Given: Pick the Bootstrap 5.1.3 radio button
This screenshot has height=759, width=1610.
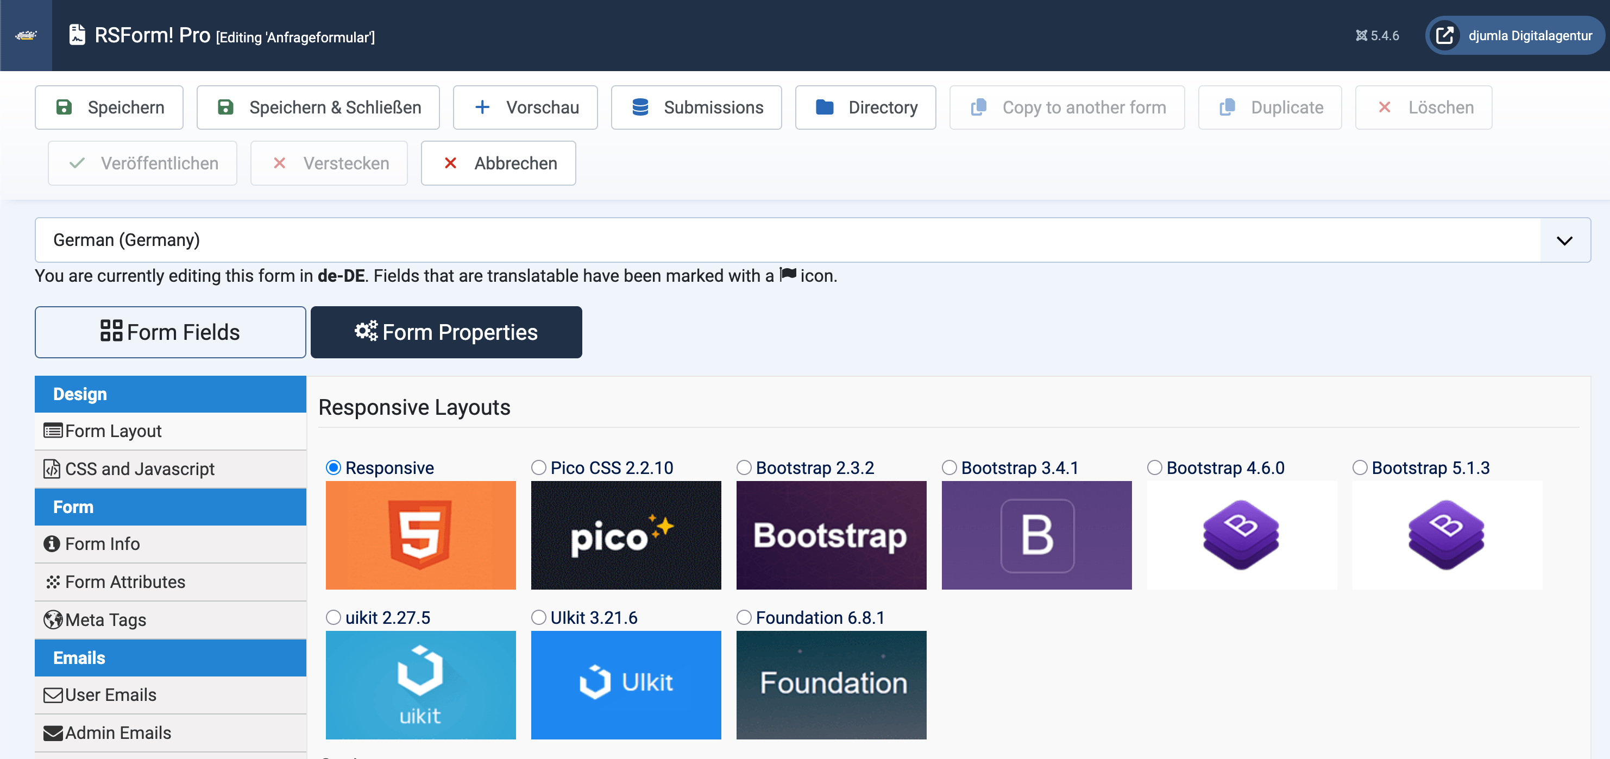Looking at the screenshot, I should click(1360, 467).
